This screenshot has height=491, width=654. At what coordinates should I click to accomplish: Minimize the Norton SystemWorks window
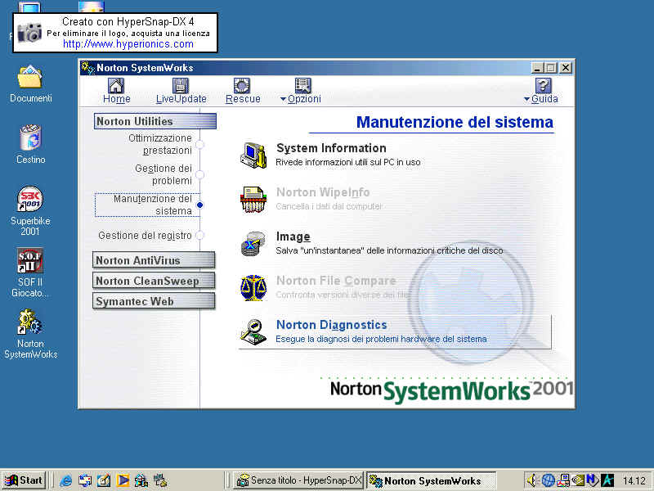coord(537,68)
